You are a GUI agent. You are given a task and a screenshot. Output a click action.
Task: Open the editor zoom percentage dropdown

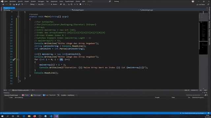click(6, 90)
